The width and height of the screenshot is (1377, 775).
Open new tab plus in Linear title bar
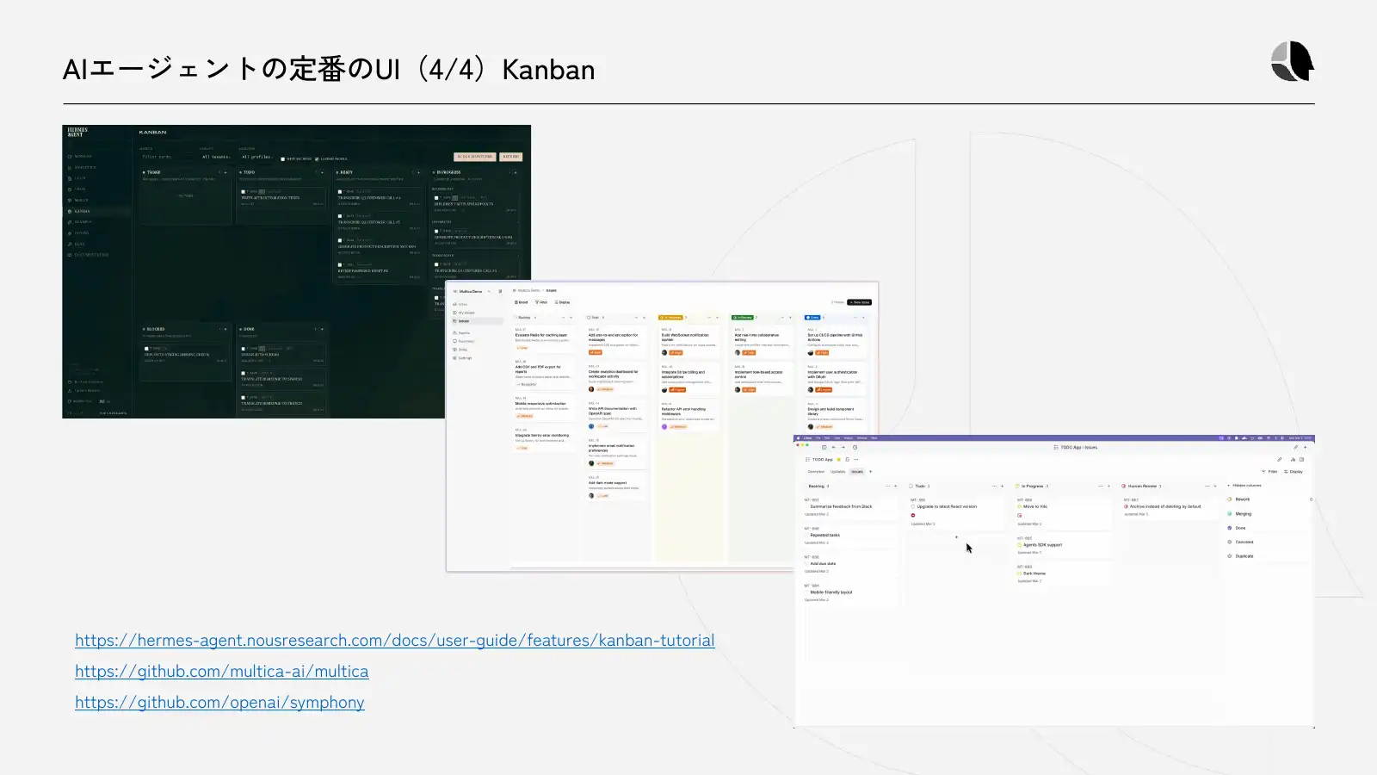(x=1305, y=447)
